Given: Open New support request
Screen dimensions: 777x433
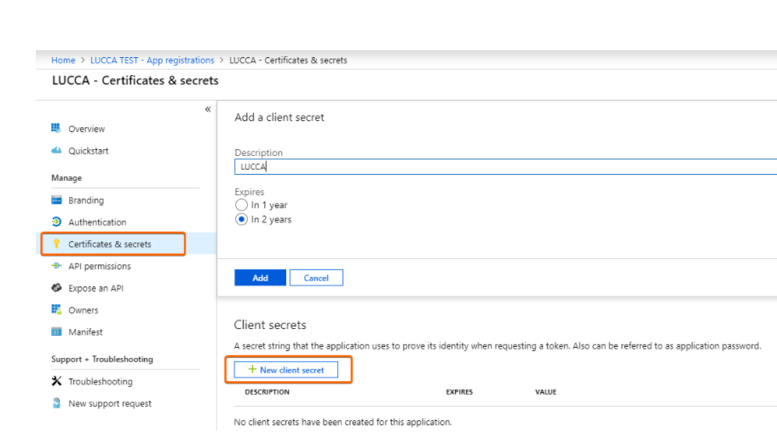Looking at the screenshot, I should [110, 403].
